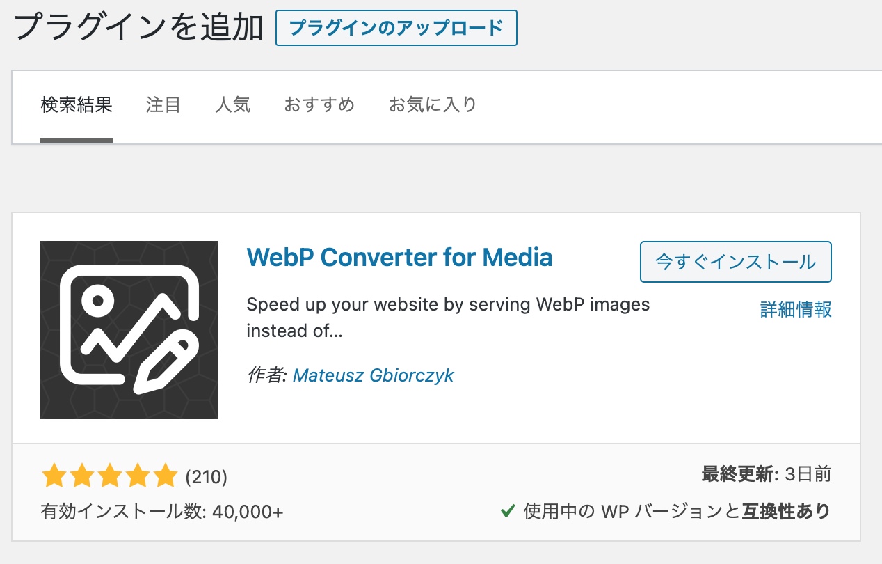Image resolution: width=882 pixels, height=564 pixels.
Task: Open the 詳細情報 link
Action: (x=795, y=310)
